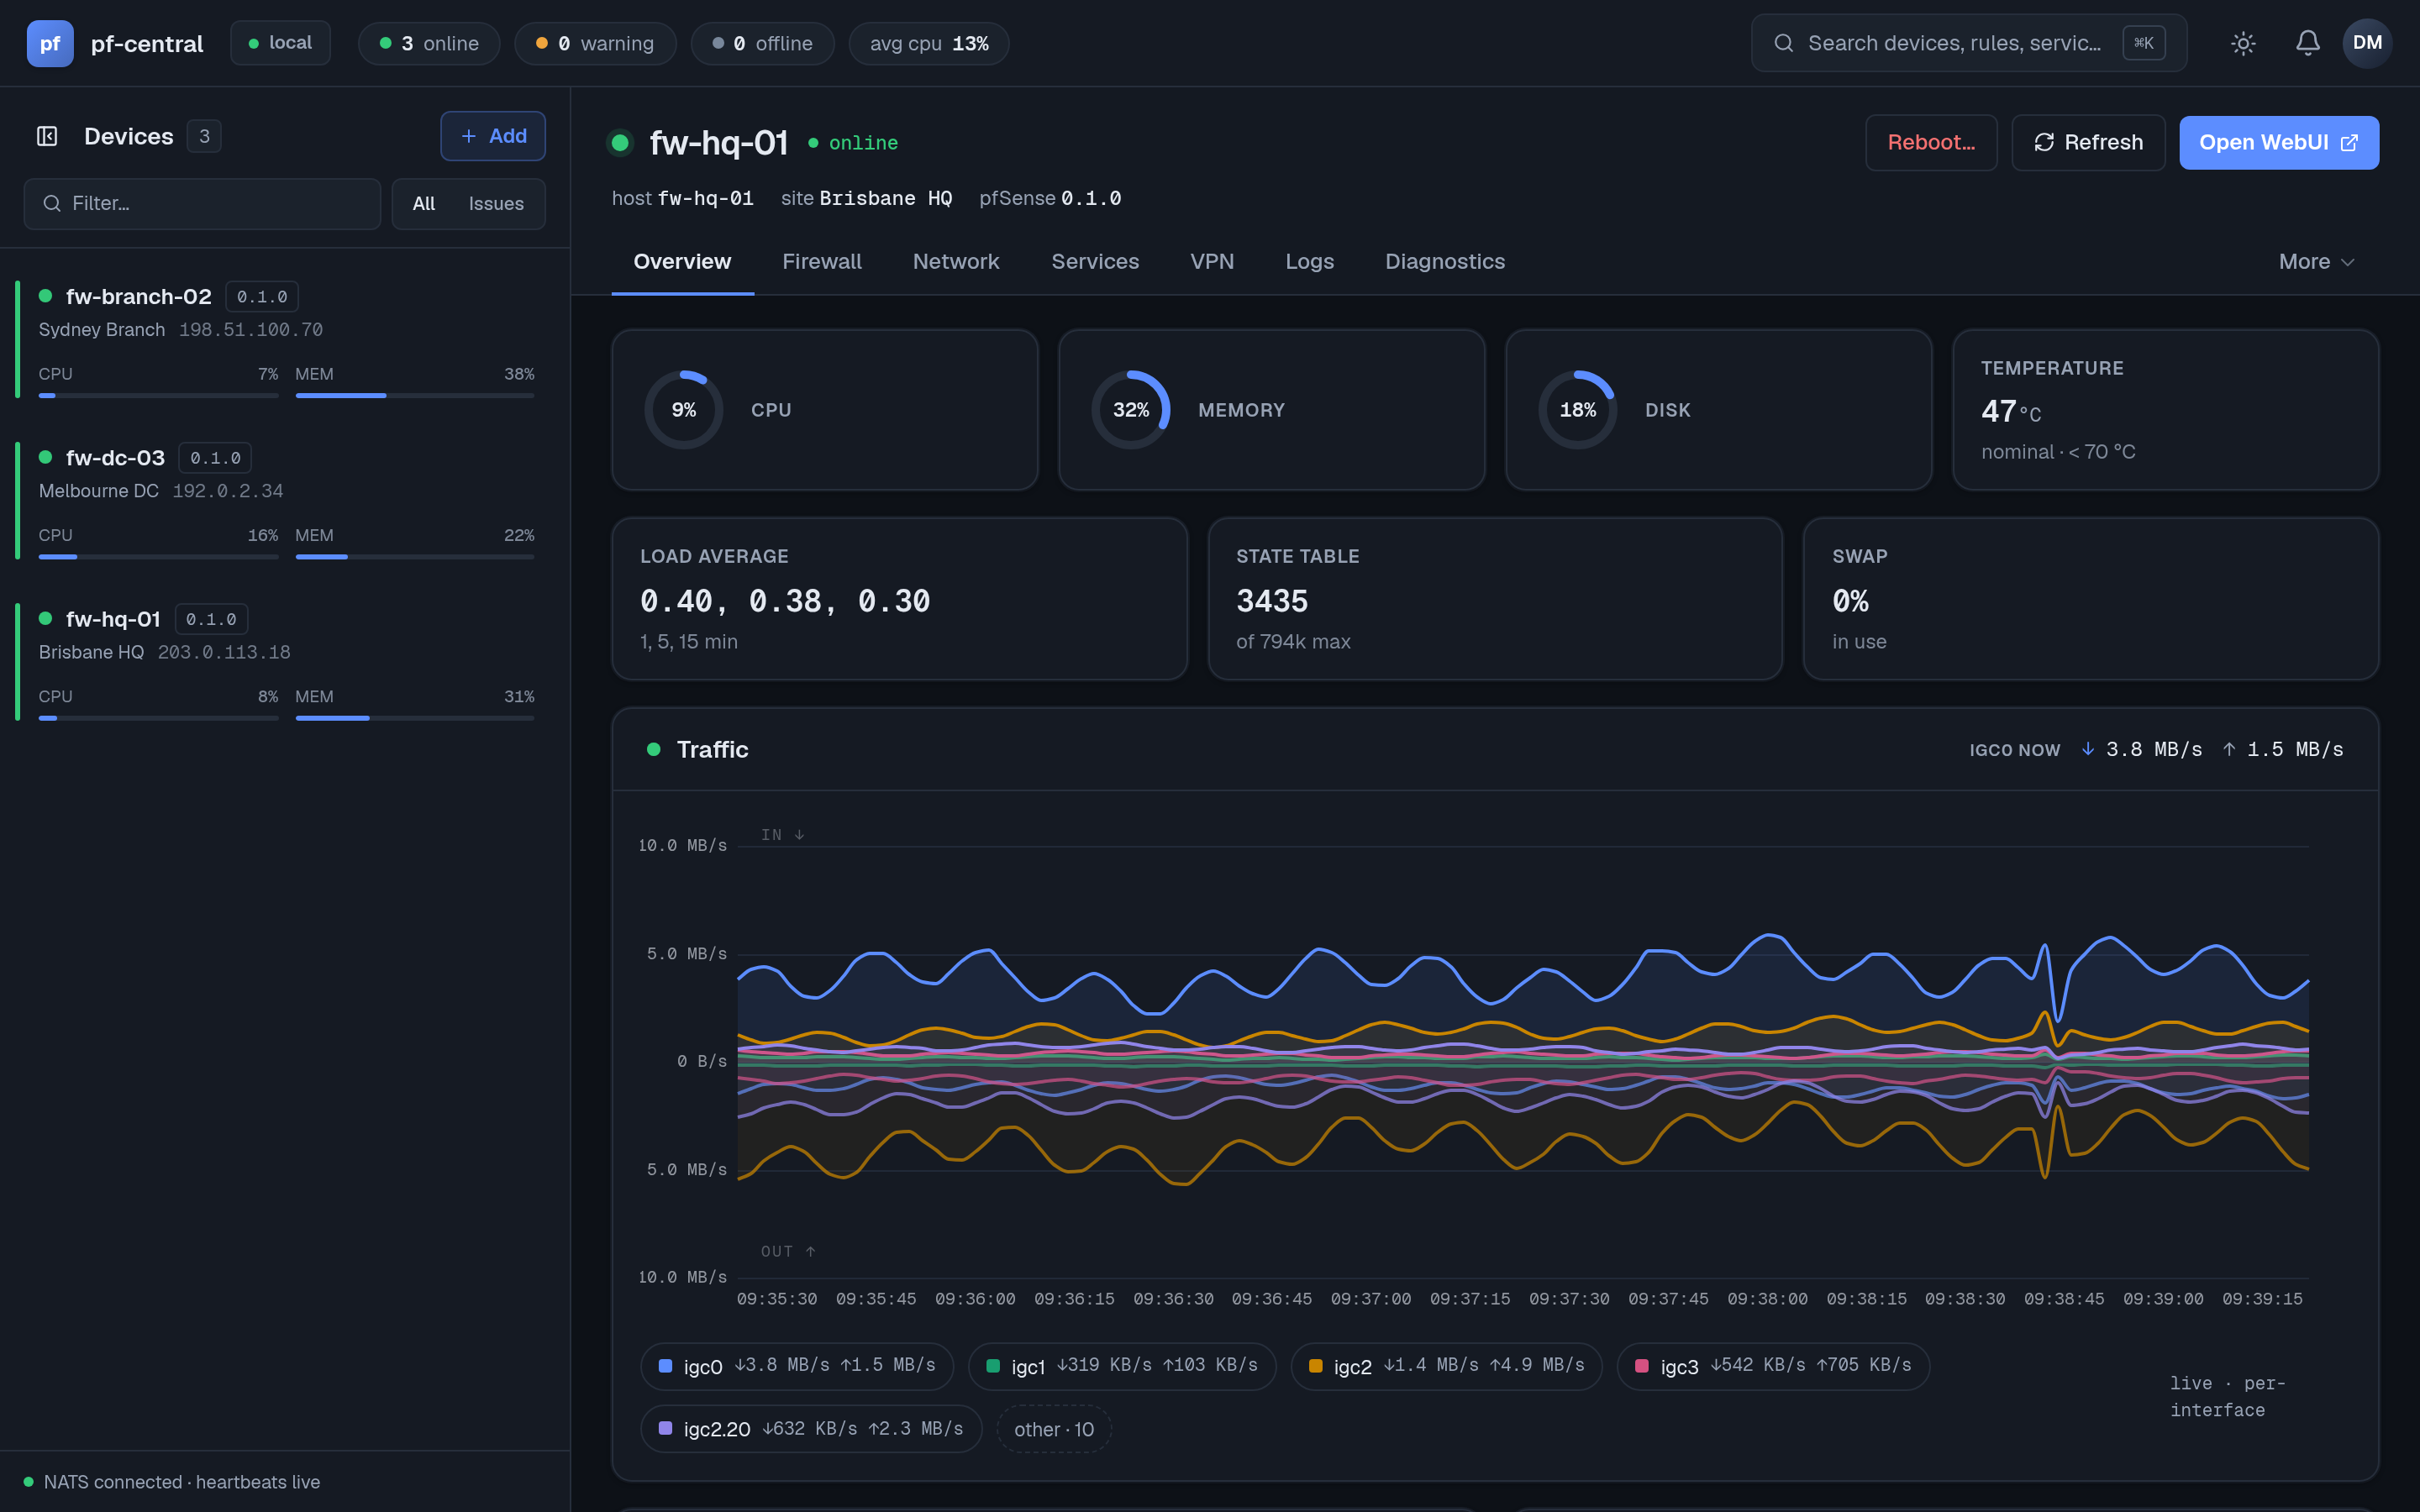The width and height of the screenshot is (2420, 1512).
Task: Click the Disk 18% gauge ring
Action: coord(1578,410)
